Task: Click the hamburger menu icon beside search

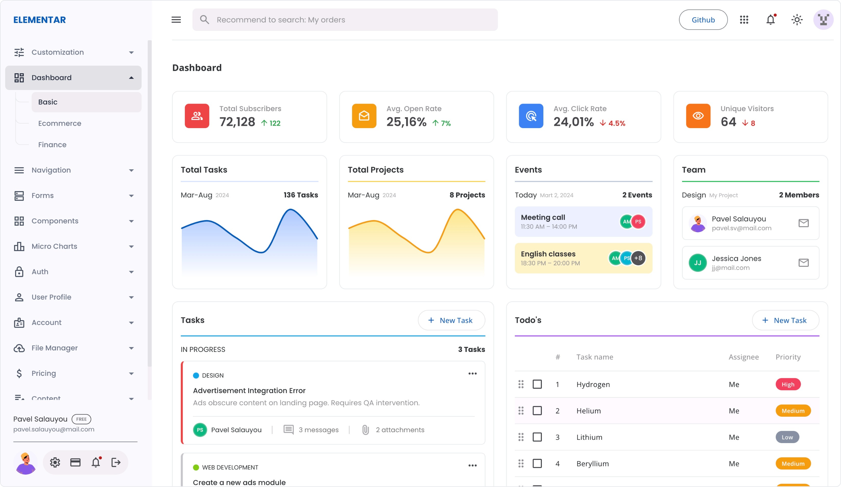Action: point(176,20)
